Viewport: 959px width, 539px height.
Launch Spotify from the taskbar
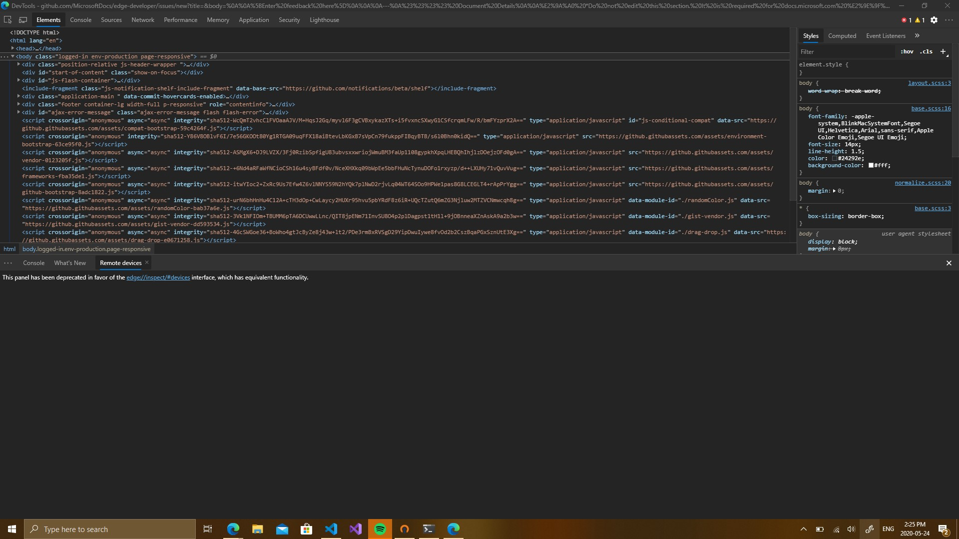[x=380, y=529]
